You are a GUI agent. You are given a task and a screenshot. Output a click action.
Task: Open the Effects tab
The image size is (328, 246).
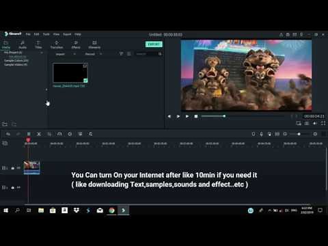coord(76,44)
